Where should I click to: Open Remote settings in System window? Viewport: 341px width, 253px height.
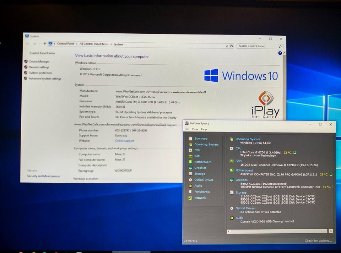tap(39, 67)
